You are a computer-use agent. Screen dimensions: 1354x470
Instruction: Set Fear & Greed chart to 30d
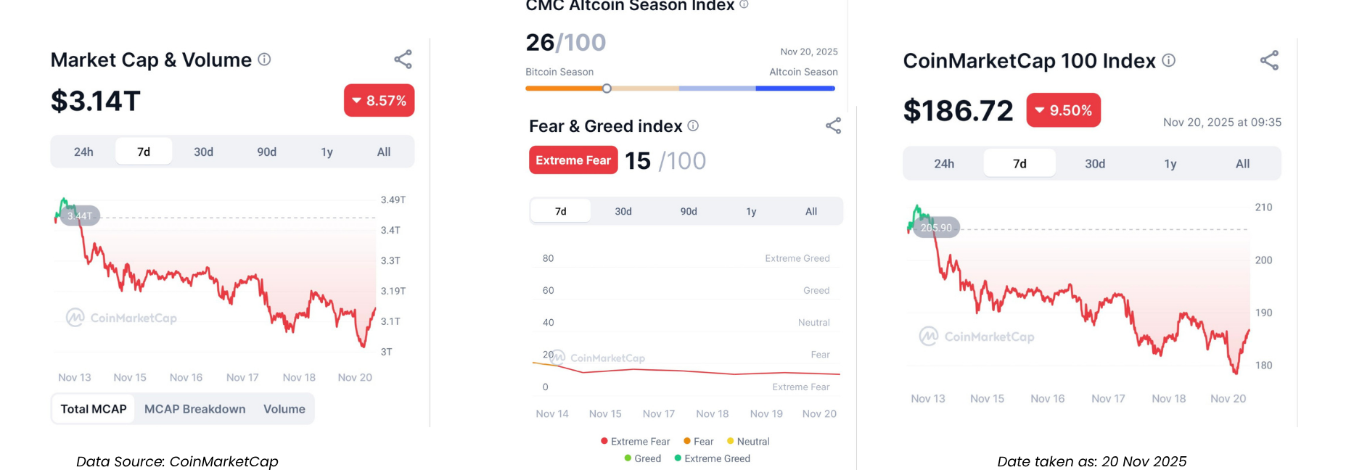[623, 212]
